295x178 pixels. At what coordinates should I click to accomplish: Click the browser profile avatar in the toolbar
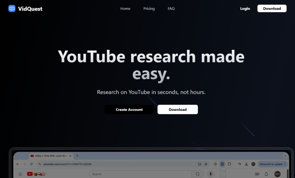coord(253,164)
